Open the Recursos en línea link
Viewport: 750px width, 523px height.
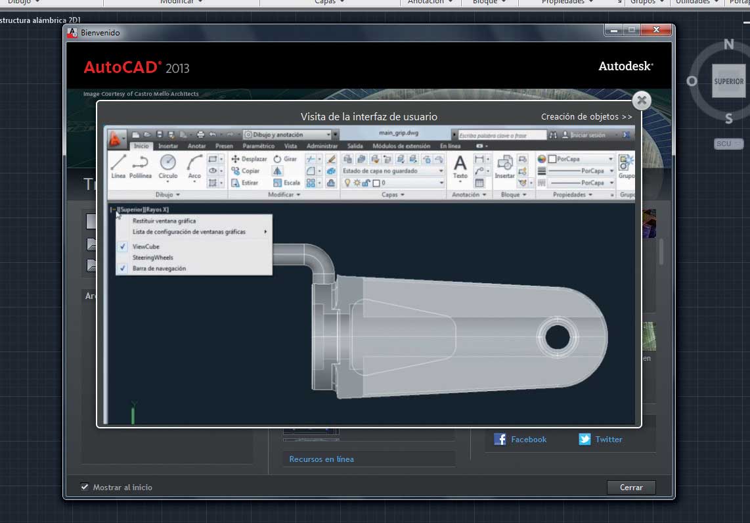click(321, 459)
